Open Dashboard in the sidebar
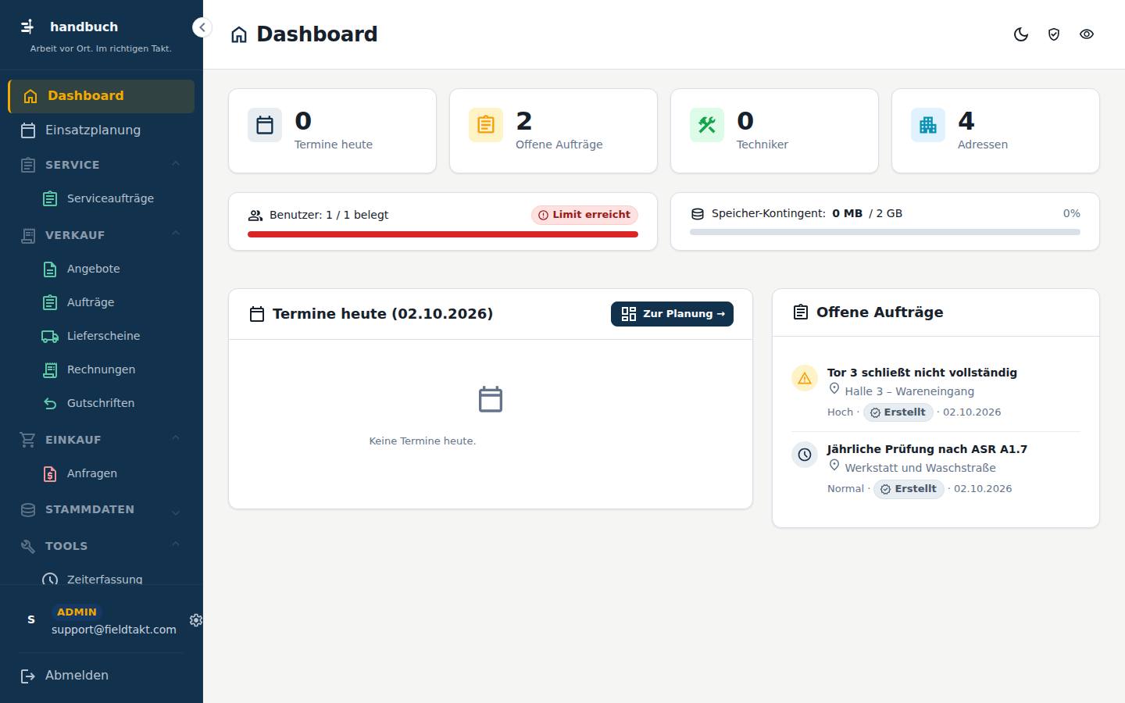1125x703 pixels. [102, 96]
